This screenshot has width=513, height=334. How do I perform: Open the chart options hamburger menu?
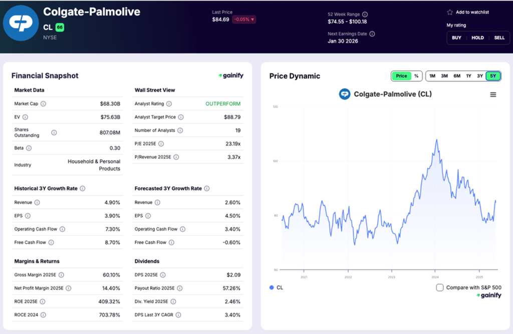[493, 94]
